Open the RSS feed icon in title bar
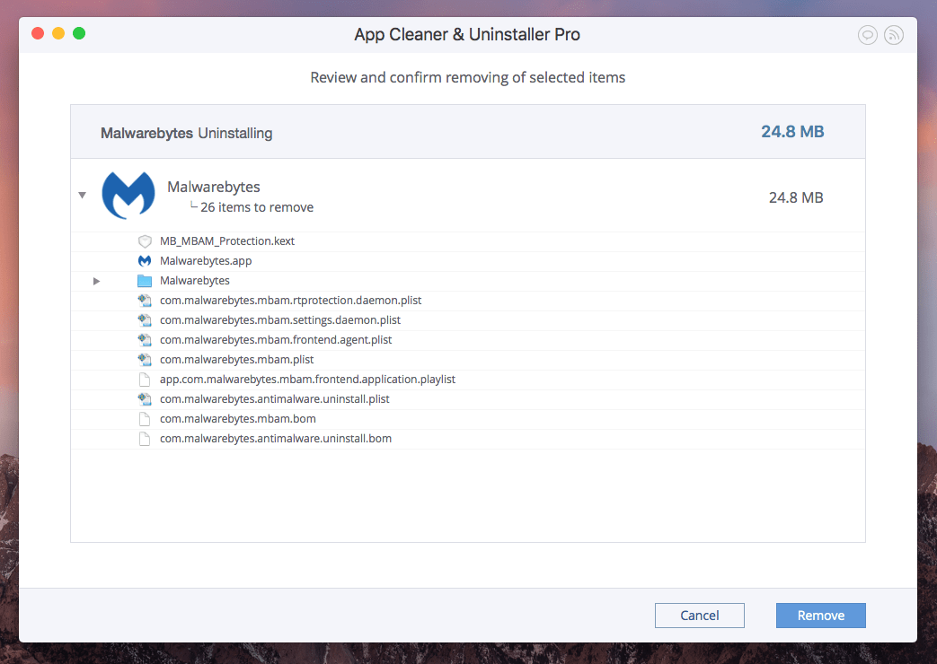 point(893,35)
